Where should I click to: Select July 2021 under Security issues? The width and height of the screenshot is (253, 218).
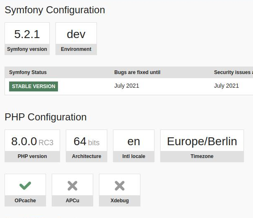(226, 86)
